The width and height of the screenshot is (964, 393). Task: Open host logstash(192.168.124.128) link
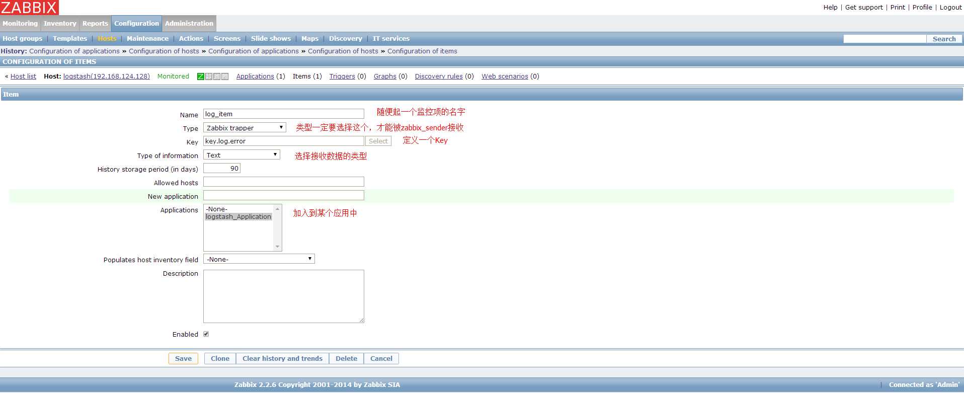107,76
